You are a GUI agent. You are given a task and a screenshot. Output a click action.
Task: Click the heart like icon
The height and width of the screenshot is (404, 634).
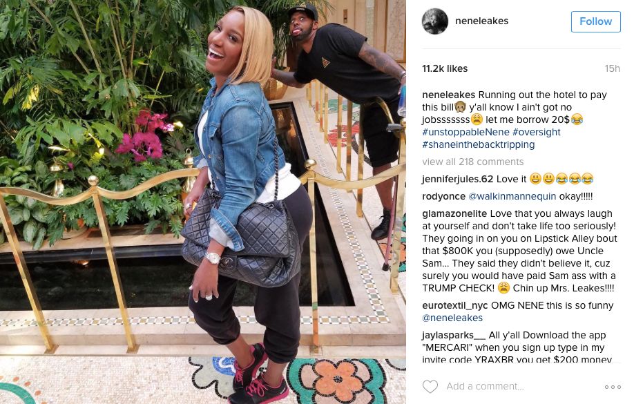430,386
